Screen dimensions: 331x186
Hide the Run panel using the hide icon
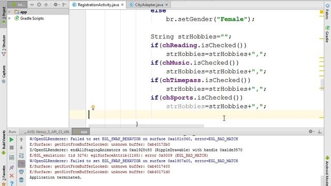tap(320, 132)
